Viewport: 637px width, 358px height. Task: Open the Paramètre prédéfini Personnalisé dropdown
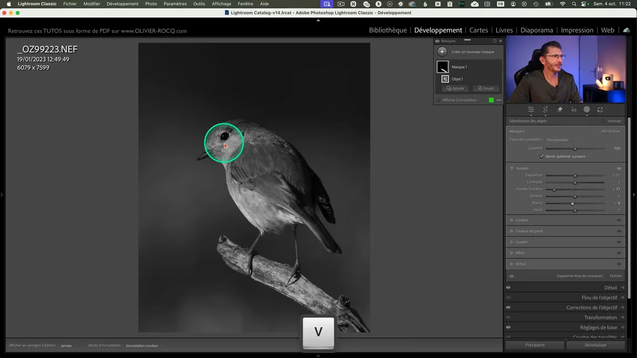click(x=557, y=140)
